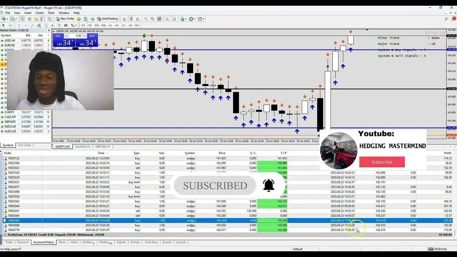Open the Insert menu
The height and width of the screenshot is (257, 457).
pyautogui.click(x=28, y=13)
